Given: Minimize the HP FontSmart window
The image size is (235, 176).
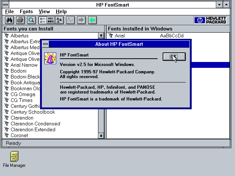Looking at the screenshot, I should pyautogui.click(x=219, y=5).
